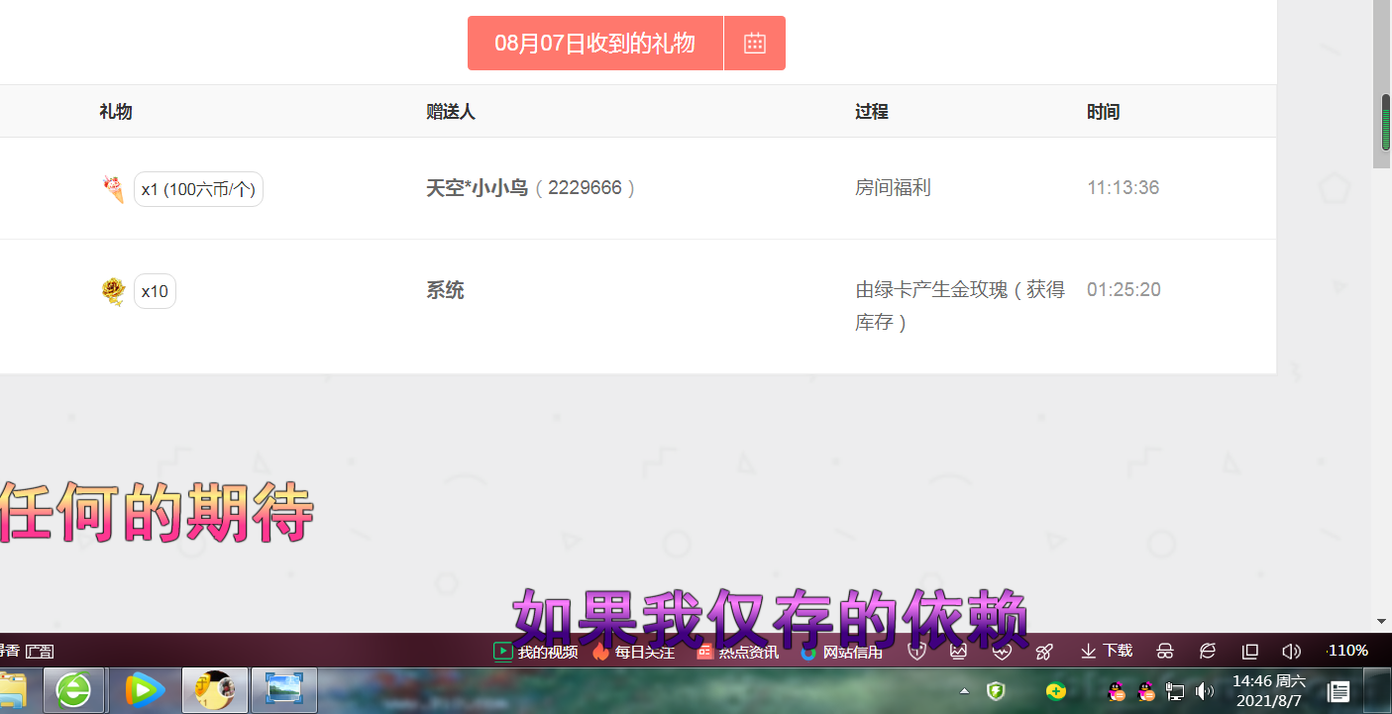The image size is (1392, 714).
Task: Toggle browser page sound speaker icon
Action: pos(1291,652)
